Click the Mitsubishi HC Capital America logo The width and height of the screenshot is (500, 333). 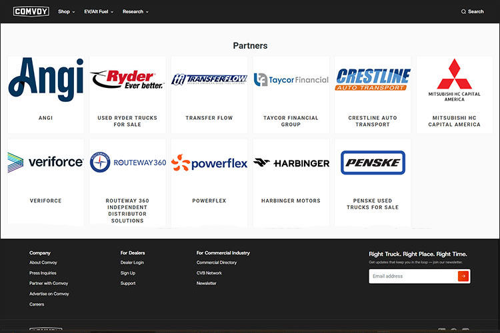point(454,80)
